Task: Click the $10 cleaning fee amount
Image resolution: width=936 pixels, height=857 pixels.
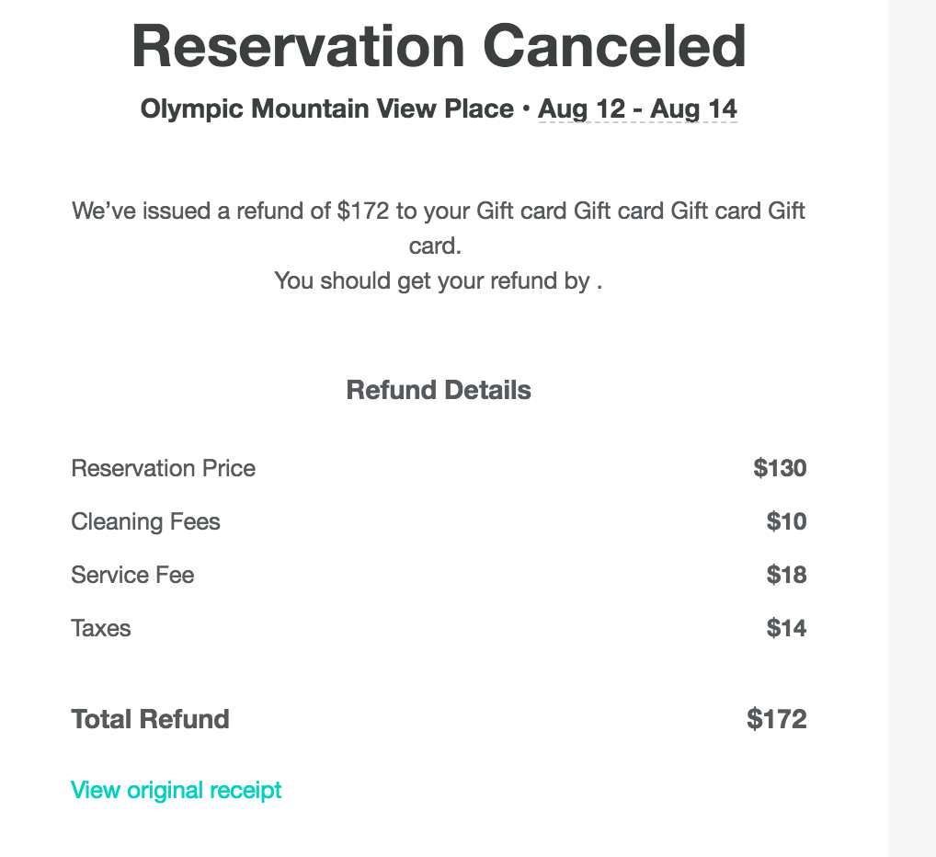Action: (x=786, y=521)
